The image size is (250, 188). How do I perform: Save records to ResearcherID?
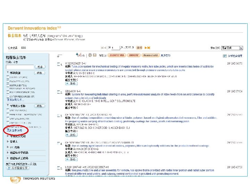coord(151,55)
